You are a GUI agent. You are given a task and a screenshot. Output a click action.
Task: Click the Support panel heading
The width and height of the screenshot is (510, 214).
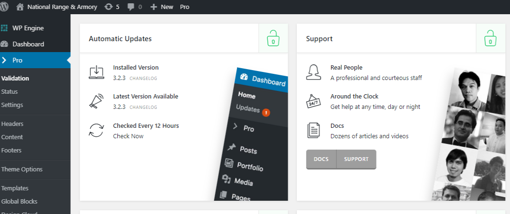320,39
